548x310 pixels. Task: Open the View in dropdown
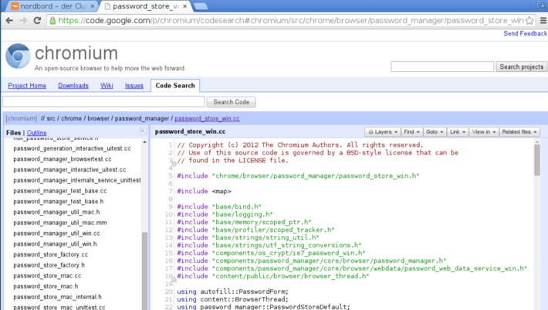(x=484, y=132)
